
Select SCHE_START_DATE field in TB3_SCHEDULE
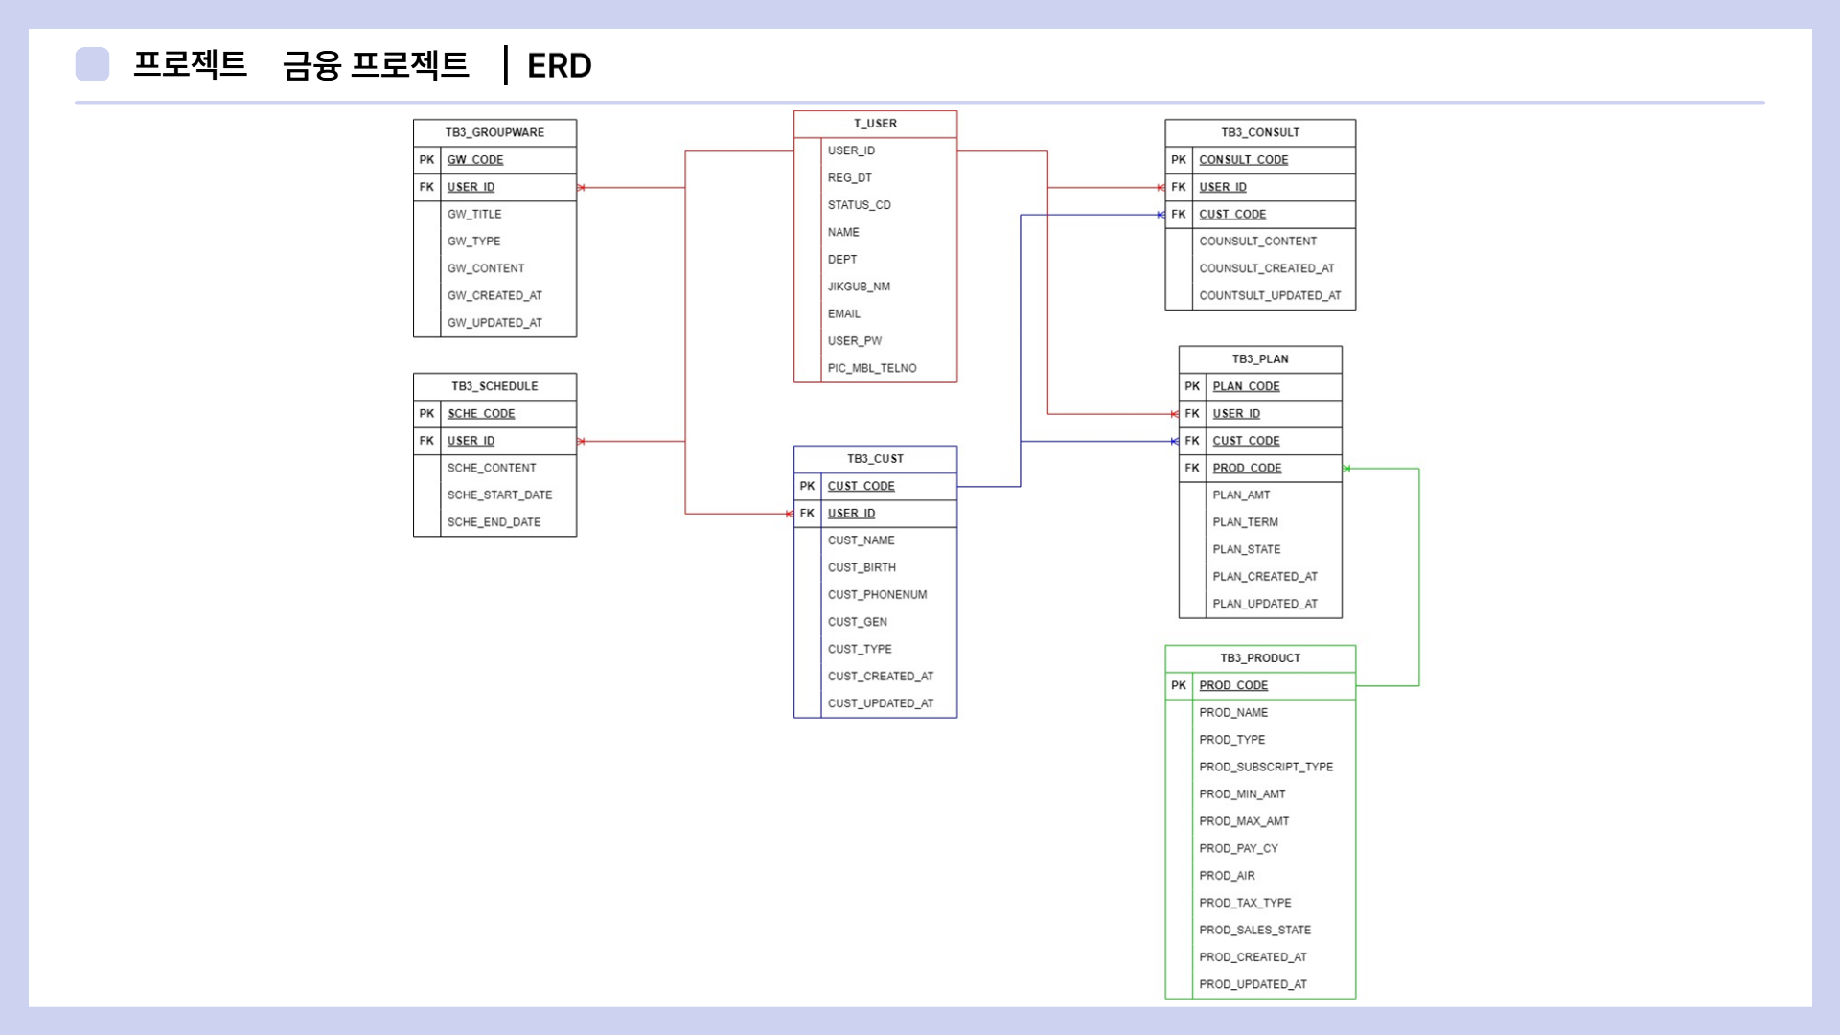click(499, 495)
